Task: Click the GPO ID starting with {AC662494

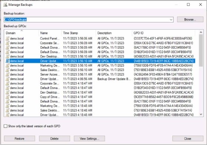Action: click(163, 75)
